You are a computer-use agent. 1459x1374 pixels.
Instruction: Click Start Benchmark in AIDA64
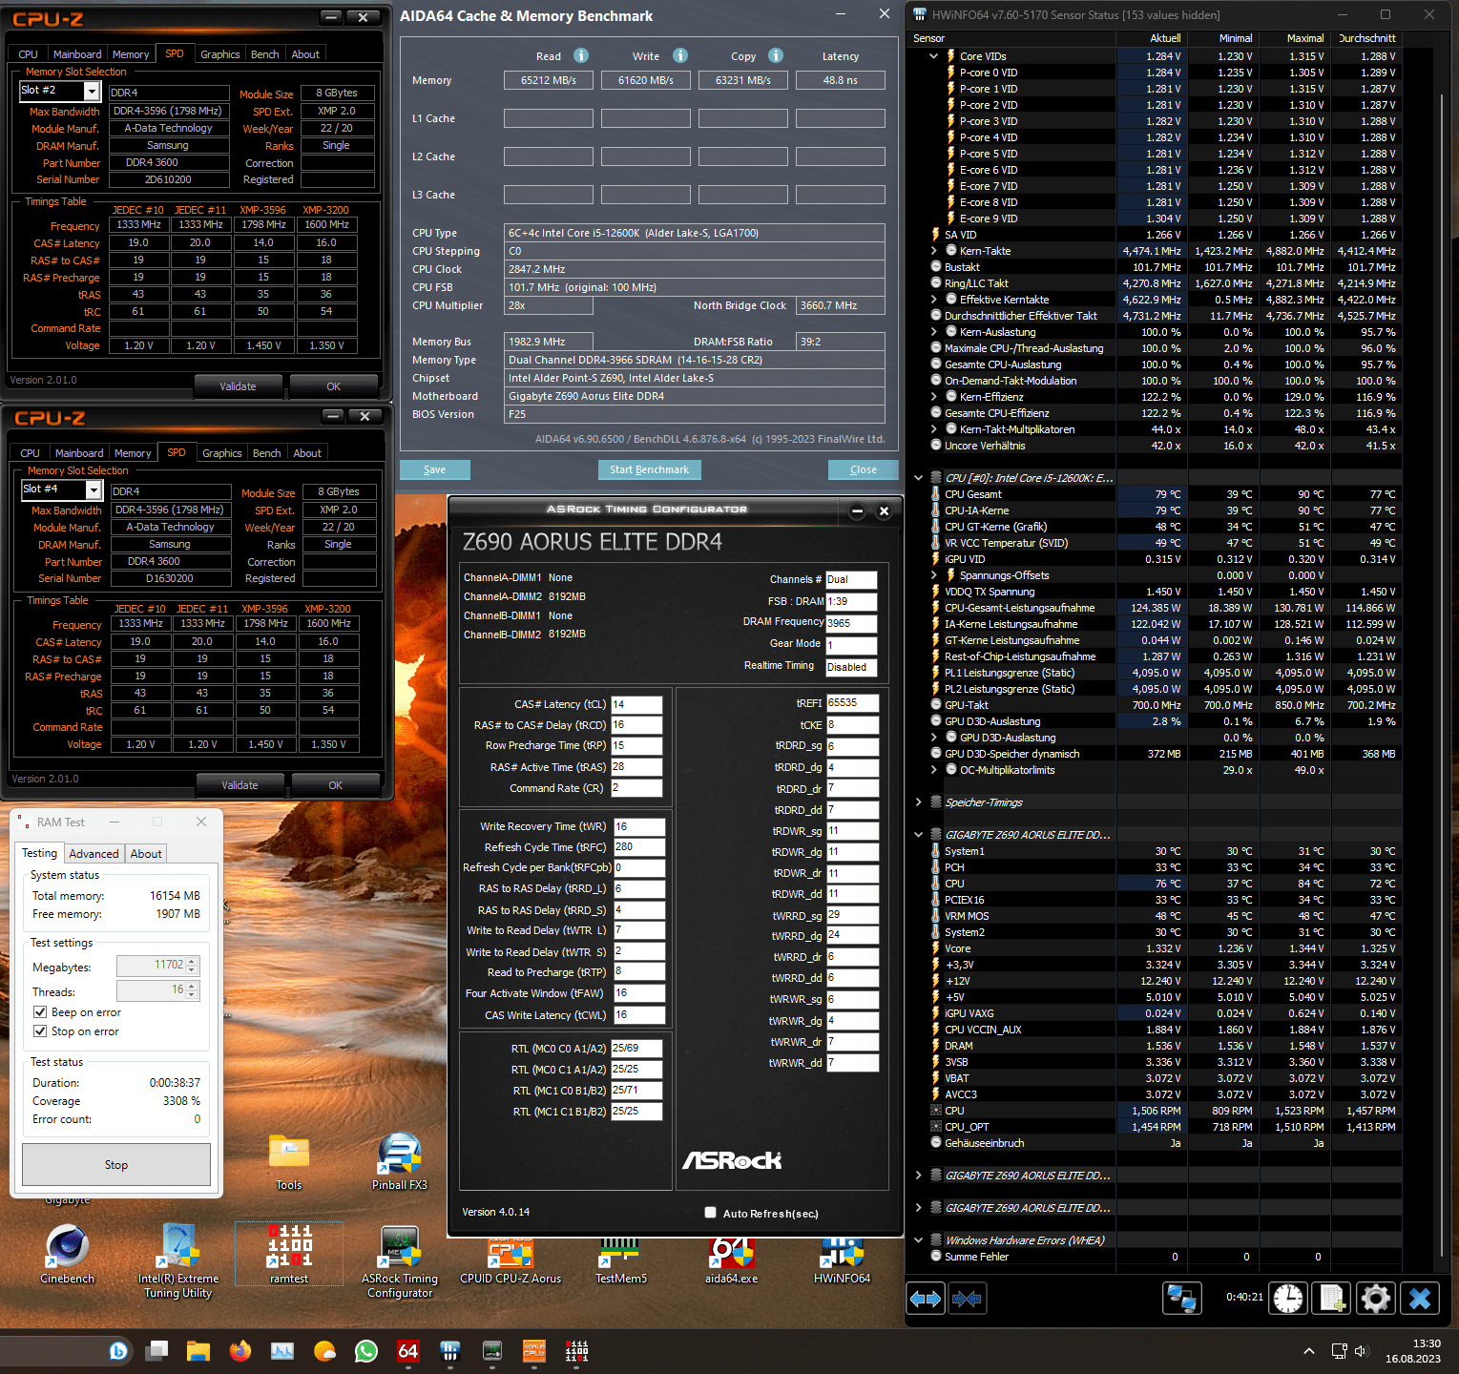pyautogui.click(x=650, y=469)
